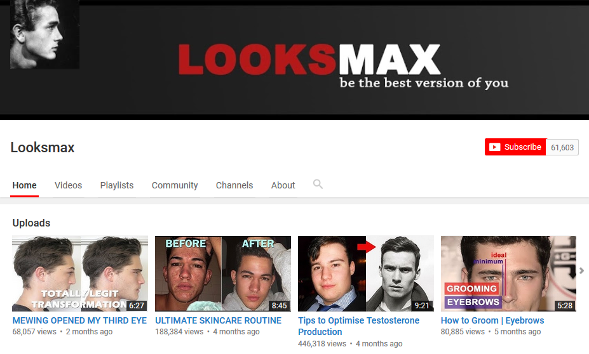Click the 61,603 subscriber count
The width and height of the screenshot is (589, 354).
562,147
